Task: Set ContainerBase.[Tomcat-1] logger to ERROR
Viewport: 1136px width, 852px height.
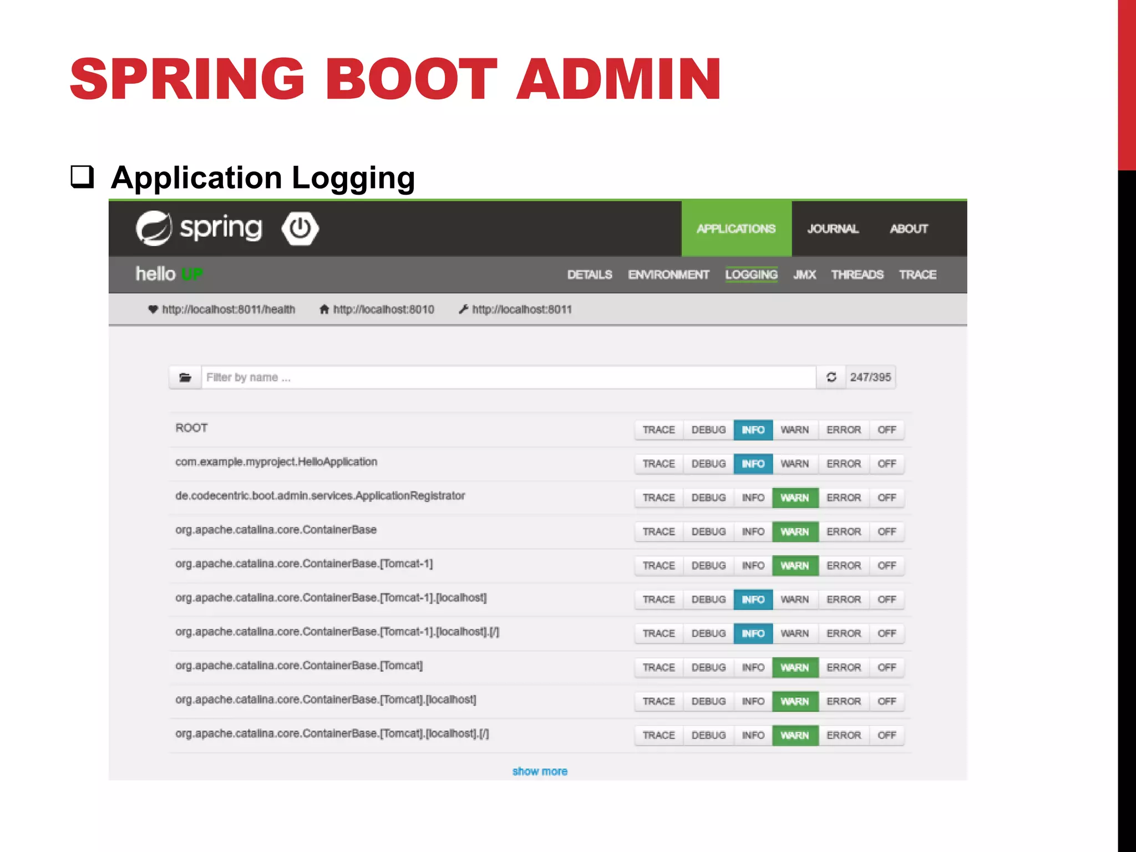Action: pyautogui.click(x=843, y=566)
